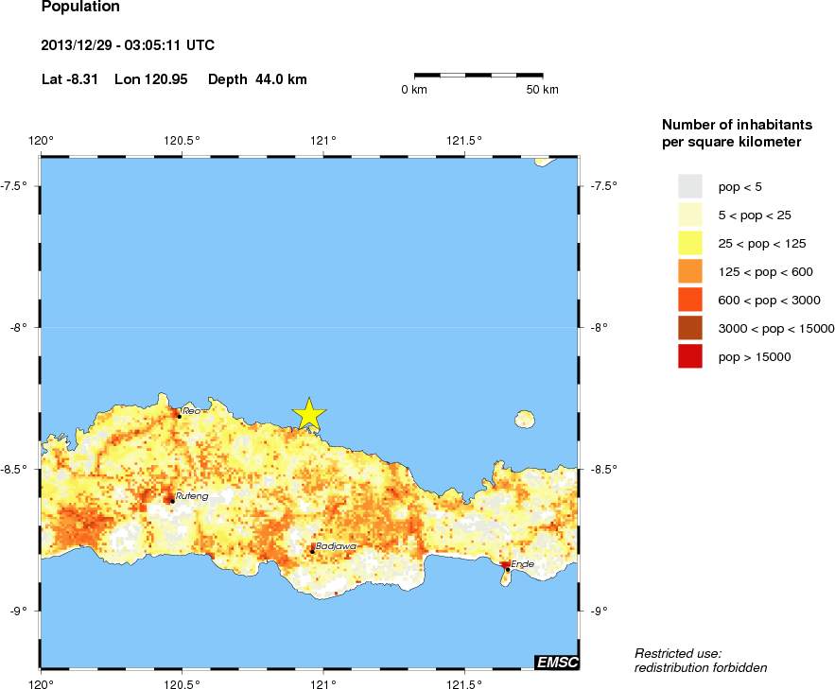The width and height of the screenshot is (835, 689).
Task: Click the yellow star epicenter marker
Action: point(309,414)
